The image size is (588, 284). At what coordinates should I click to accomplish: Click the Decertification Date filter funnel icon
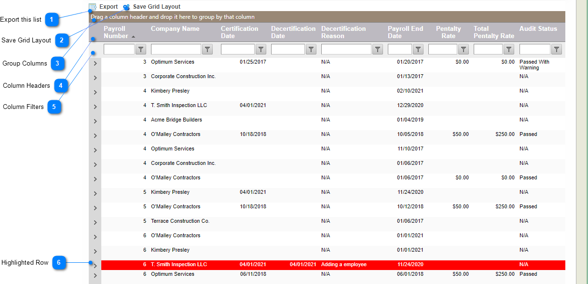(x=311, y=49)
